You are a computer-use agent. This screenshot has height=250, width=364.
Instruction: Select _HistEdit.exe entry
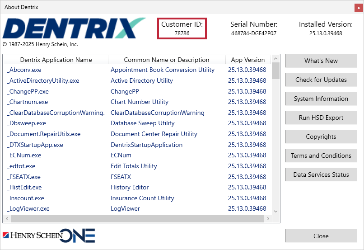[24, 187]
